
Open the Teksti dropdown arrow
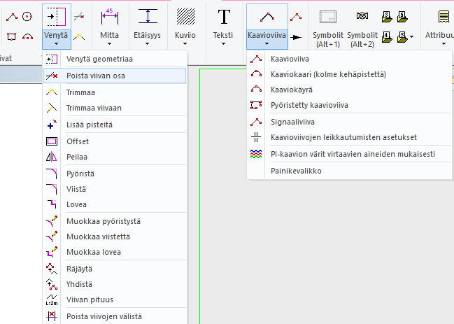coord(224,43)
